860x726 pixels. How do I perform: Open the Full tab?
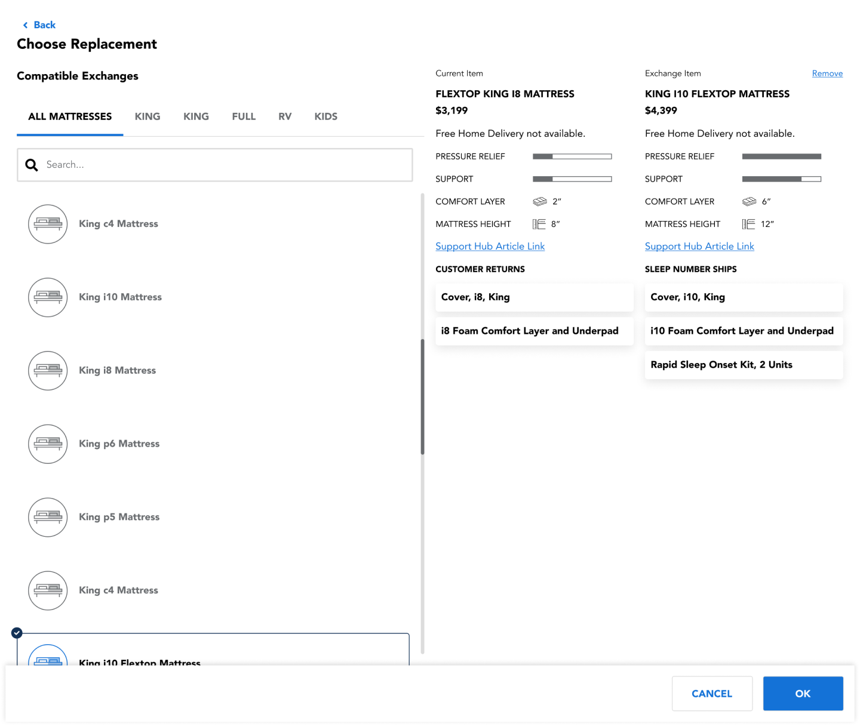coord(244,116)
